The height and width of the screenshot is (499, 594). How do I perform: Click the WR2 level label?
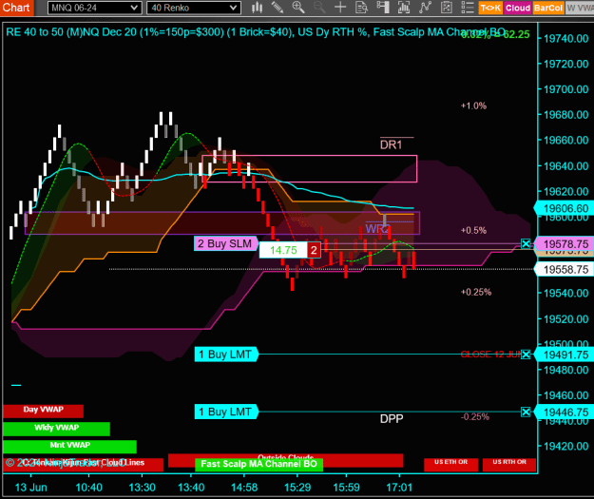[x=377, y=229]
